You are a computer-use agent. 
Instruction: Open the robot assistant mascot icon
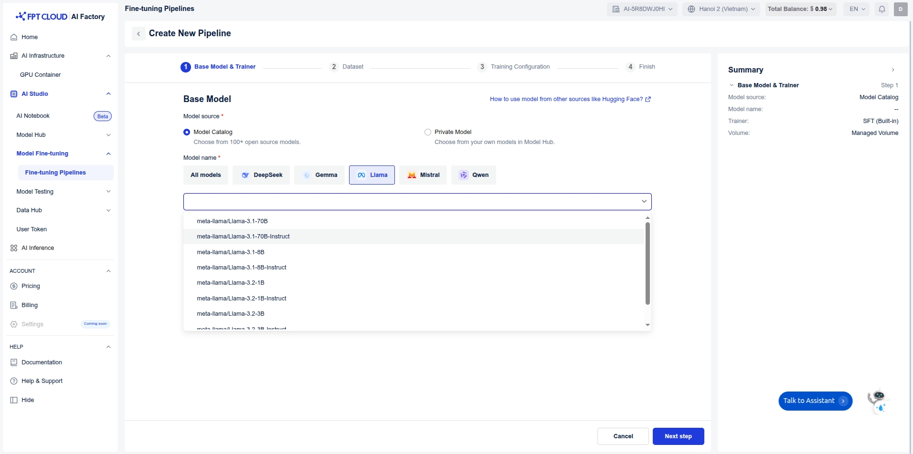coord(878,401)
